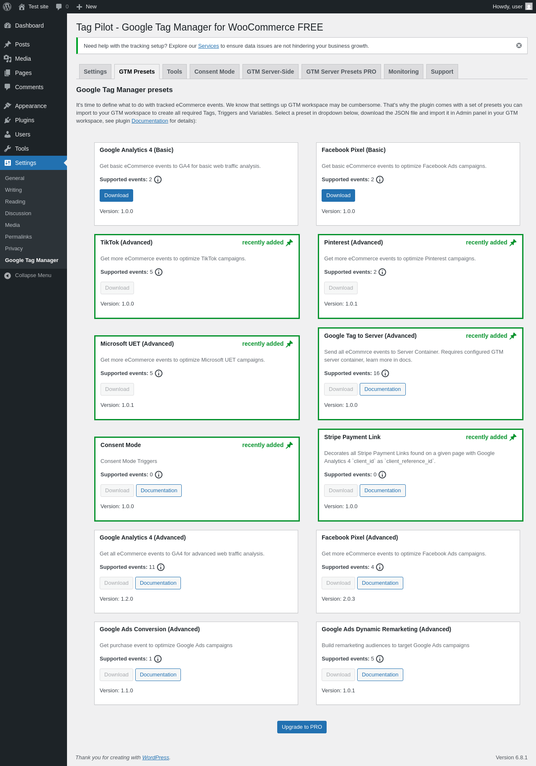Open Discussion settings submenu
Viewport: 536px width, 766px height.
pos(33,213)
